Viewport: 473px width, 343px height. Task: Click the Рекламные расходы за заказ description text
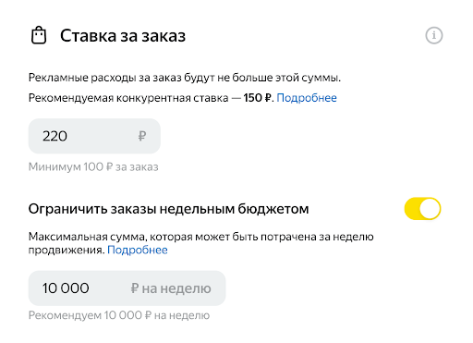click(185, 78)
